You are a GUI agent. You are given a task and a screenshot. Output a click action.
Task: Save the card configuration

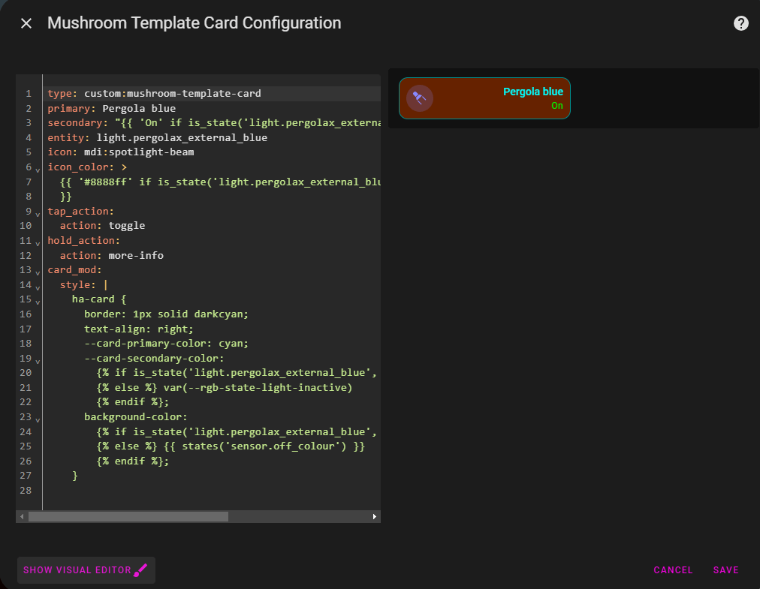[725, 570]
